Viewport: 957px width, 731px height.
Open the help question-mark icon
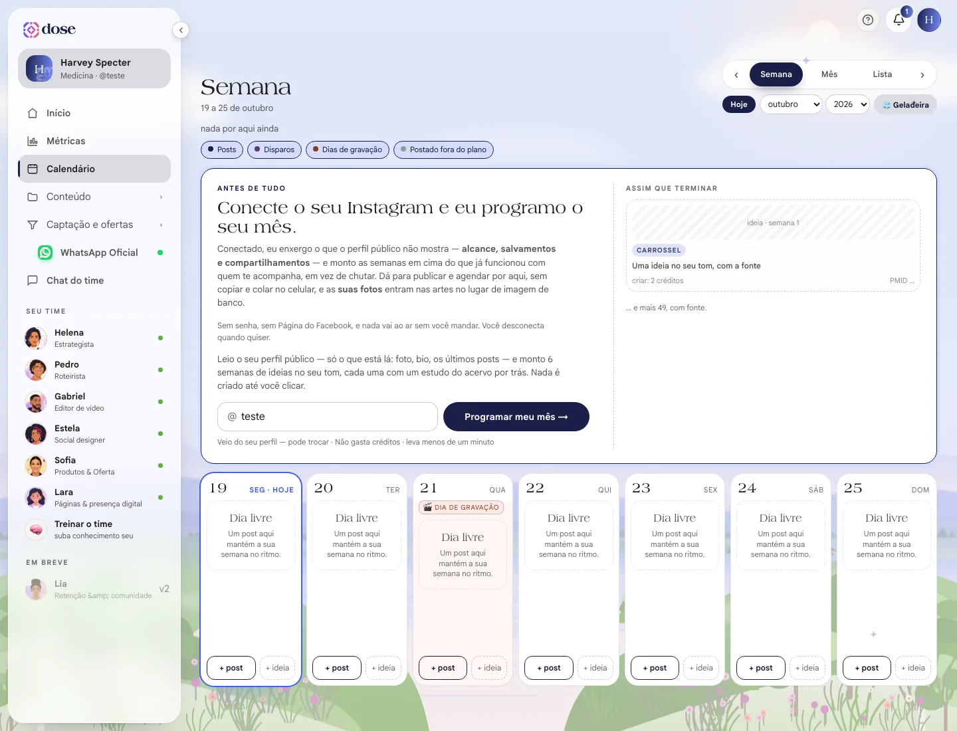[x=867, y=20]
